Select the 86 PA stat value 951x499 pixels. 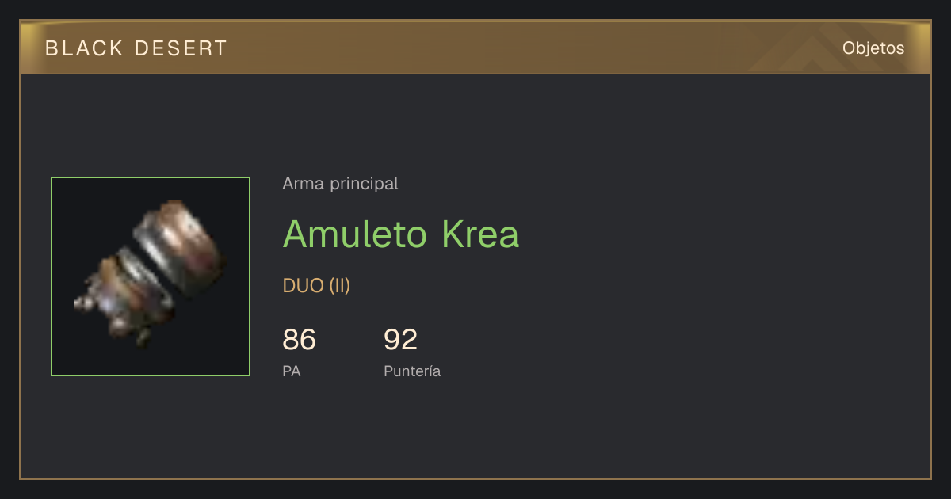point(299,340)
